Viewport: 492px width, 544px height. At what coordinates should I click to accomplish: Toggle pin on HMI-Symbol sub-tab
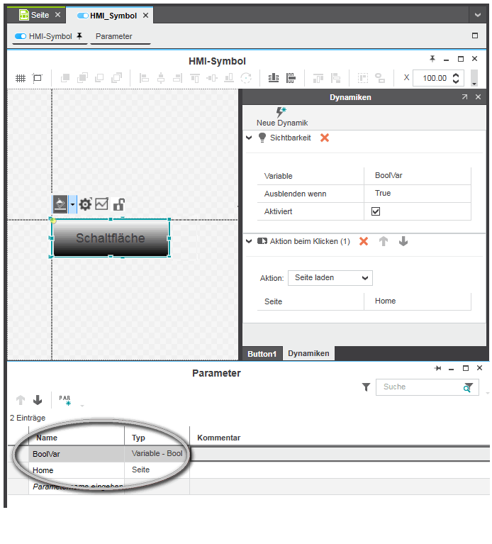pos(79,36)
